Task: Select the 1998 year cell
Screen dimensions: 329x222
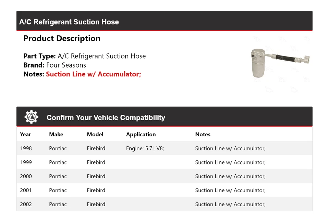Action: click(26, 148)
